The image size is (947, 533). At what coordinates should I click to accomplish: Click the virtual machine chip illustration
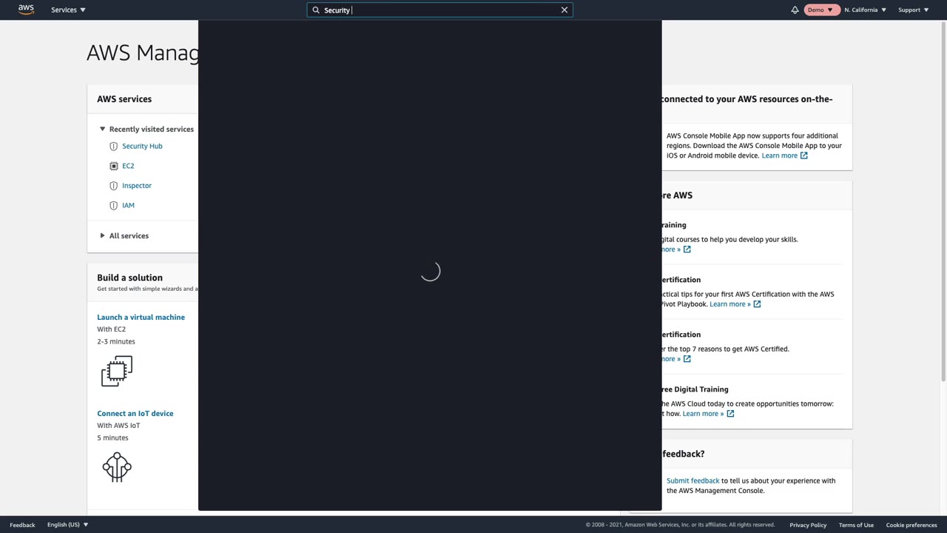(x=117, y=371)
